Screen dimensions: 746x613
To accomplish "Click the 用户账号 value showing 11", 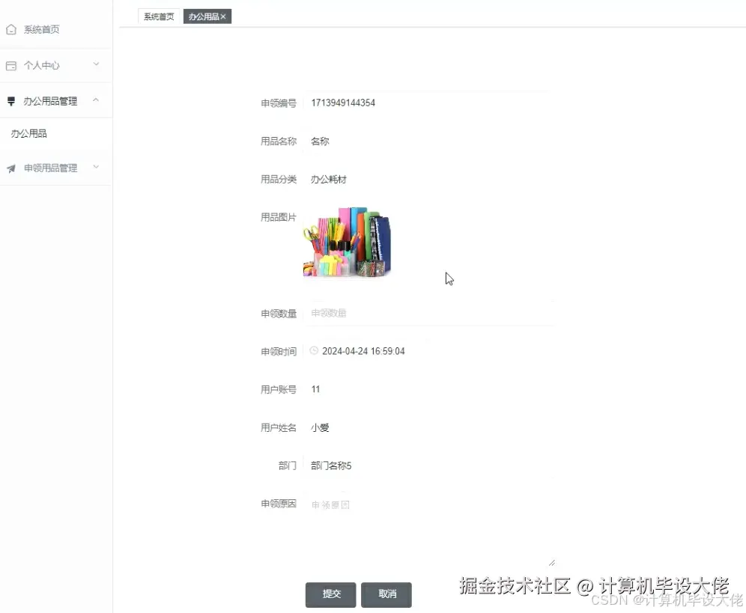I will (x=315, y=388).
